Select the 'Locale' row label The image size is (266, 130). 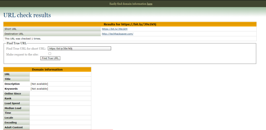pyautogui.click(x=9, y=118)
